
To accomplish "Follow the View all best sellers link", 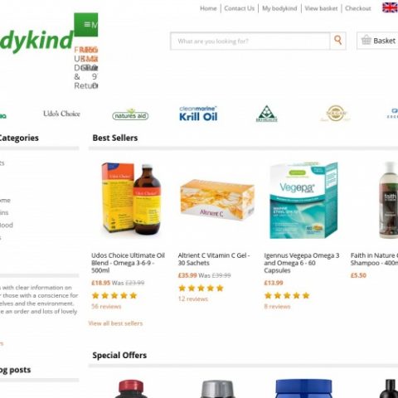I will click(115, 323).
